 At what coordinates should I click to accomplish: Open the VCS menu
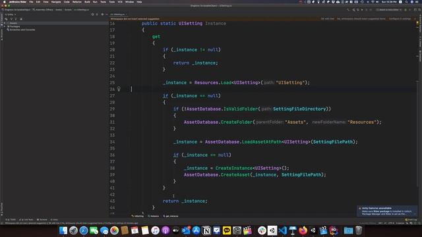(x=120, y=2)
